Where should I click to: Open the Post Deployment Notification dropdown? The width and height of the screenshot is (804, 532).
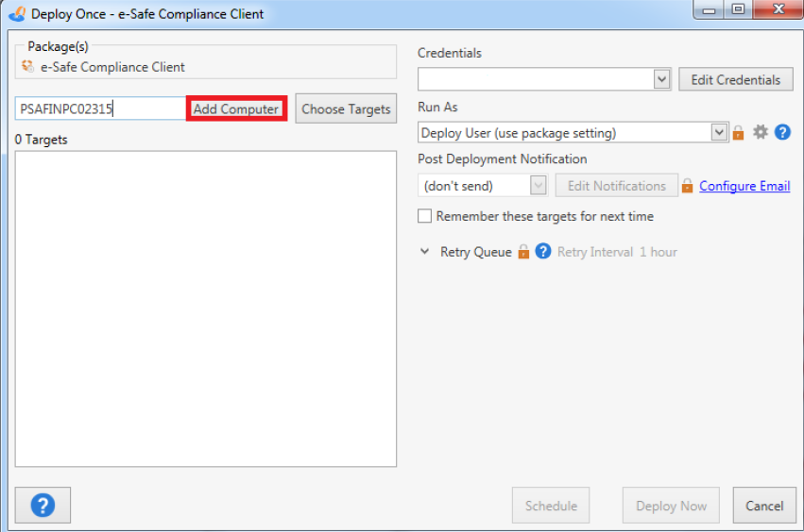point(538,186)
